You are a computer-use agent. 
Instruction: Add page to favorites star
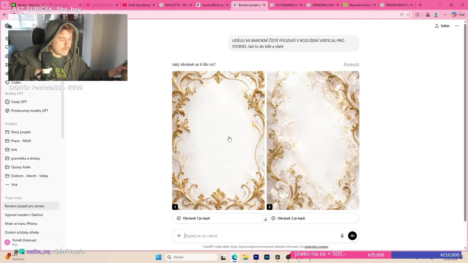click(x=408, y=15)
